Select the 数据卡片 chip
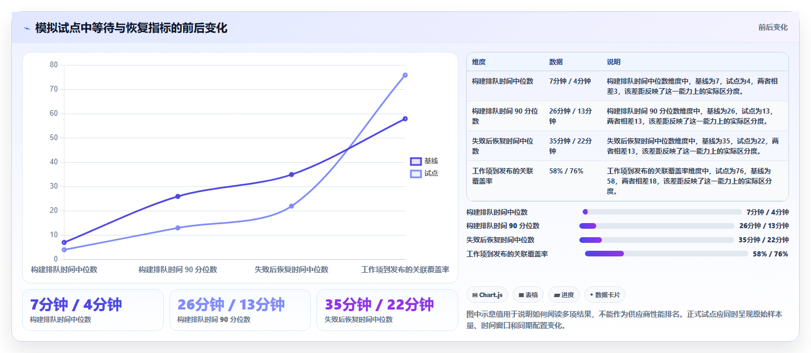811x353 pixels. (x=605, y=295)
